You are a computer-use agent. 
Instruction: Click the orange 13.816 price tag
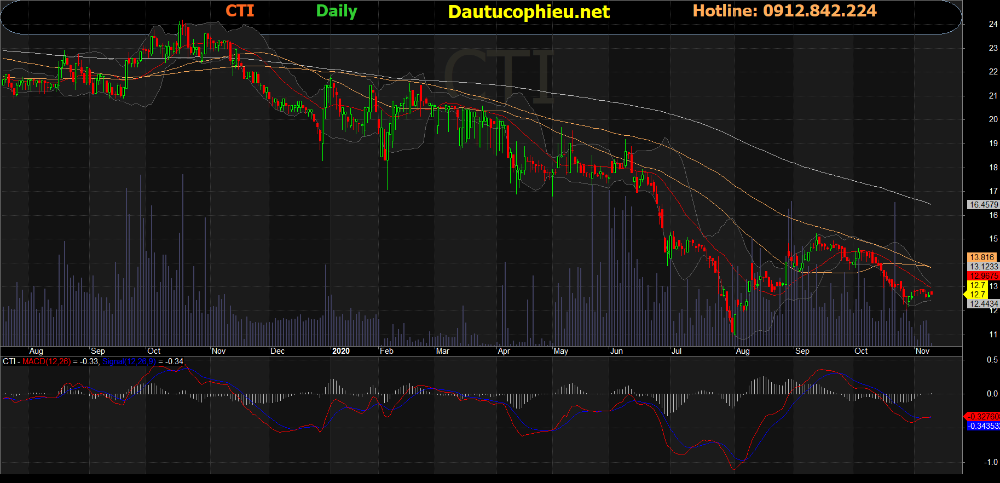(982, 257)
